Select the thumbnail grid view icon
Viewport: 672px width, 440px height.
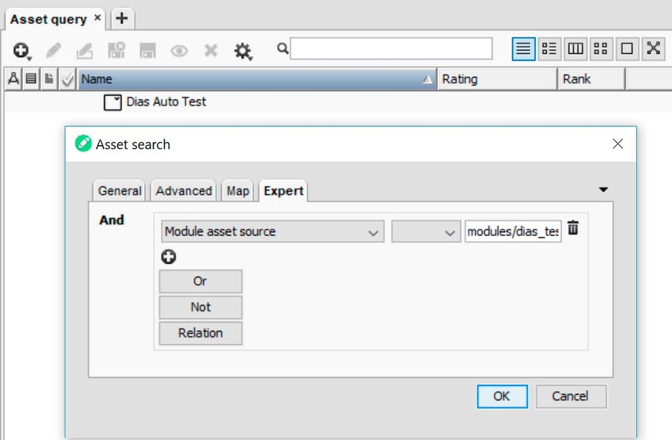[x=601, y=49]
